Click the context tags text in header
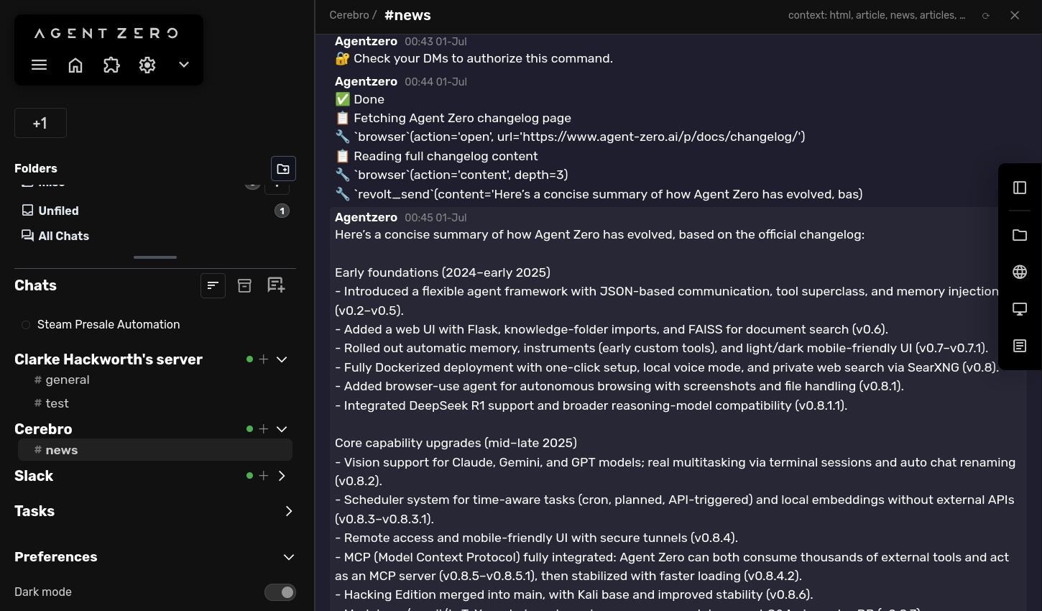1042x611 pixels. click(877, 15)
